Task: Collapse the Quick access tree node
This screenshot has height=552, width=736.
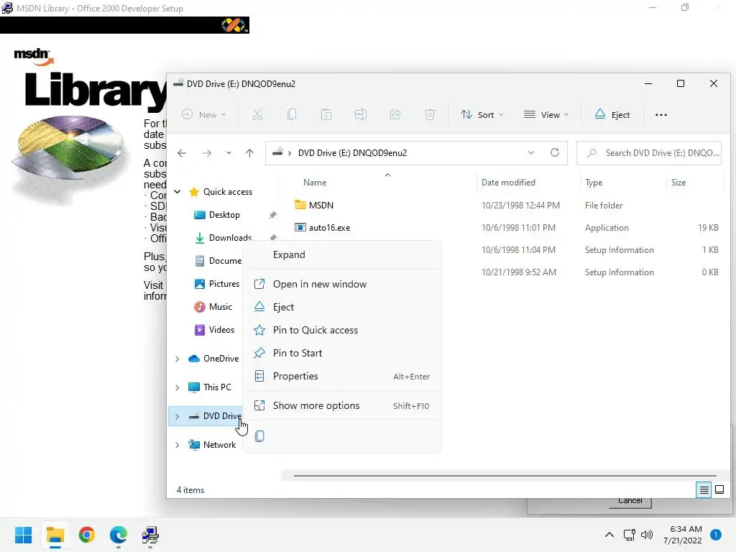Action: click(178, 191)
